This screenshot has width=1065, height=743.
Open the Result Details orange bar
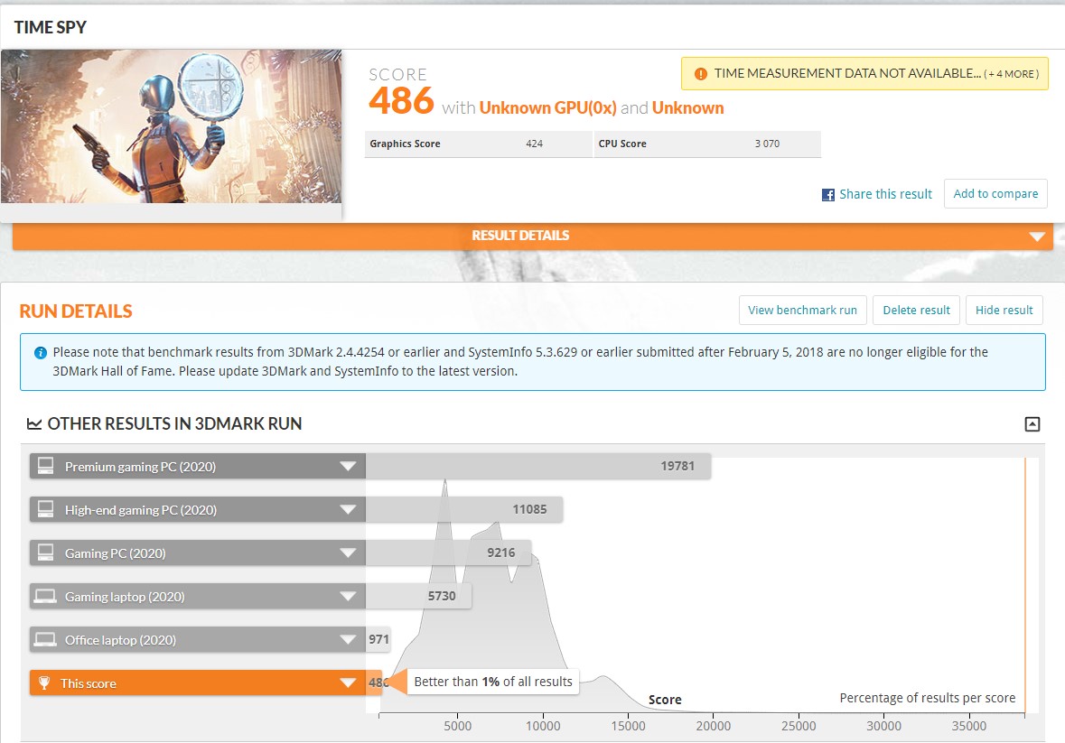tap(533, 237)
